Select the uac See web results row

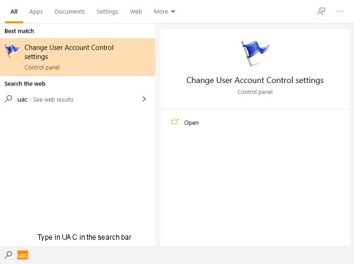[x=77, y=99]
